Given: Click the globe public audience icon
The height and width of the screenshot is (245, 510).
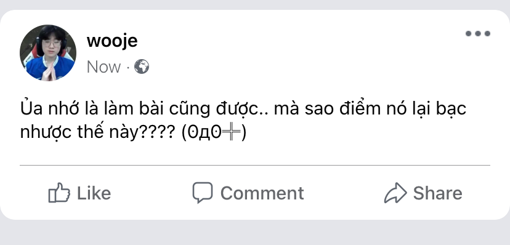Looking at the screenshot, I should pos(142,66).
